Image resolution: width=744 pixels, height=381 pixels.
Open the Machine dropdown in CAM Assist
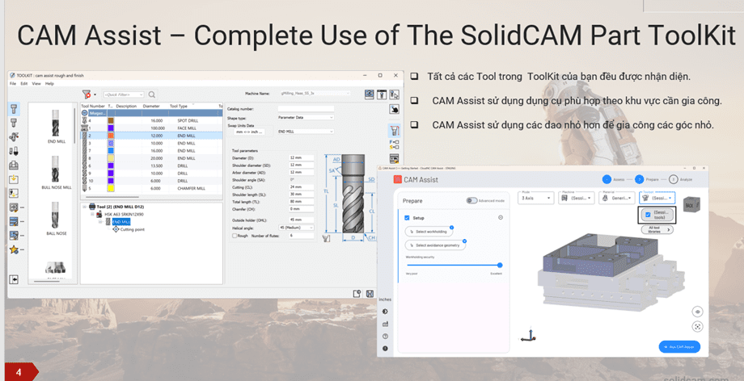pos(577,197)
